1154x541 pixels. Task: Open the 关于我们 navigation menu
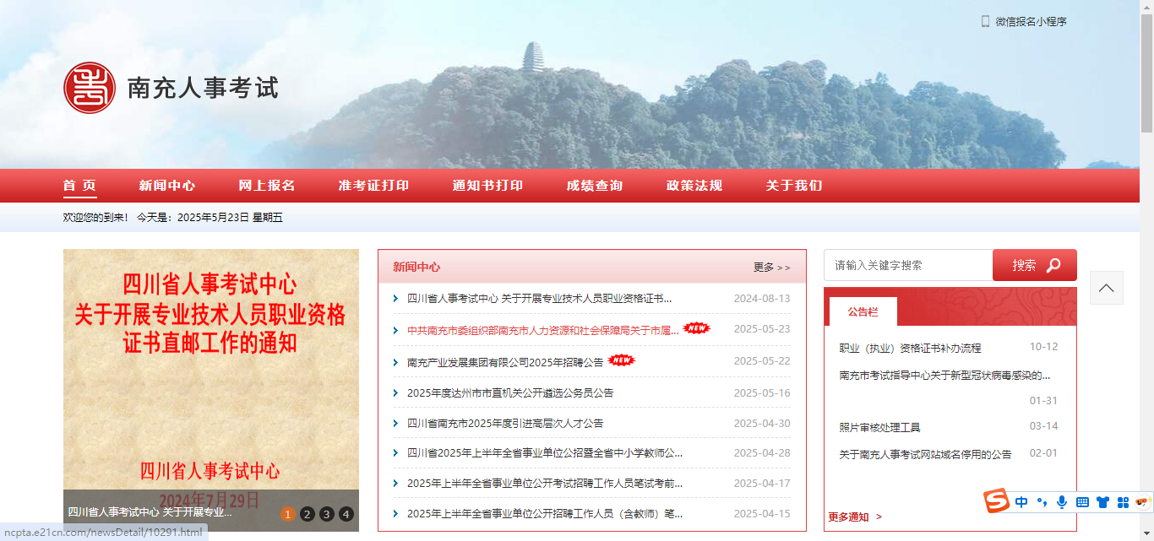794,186
